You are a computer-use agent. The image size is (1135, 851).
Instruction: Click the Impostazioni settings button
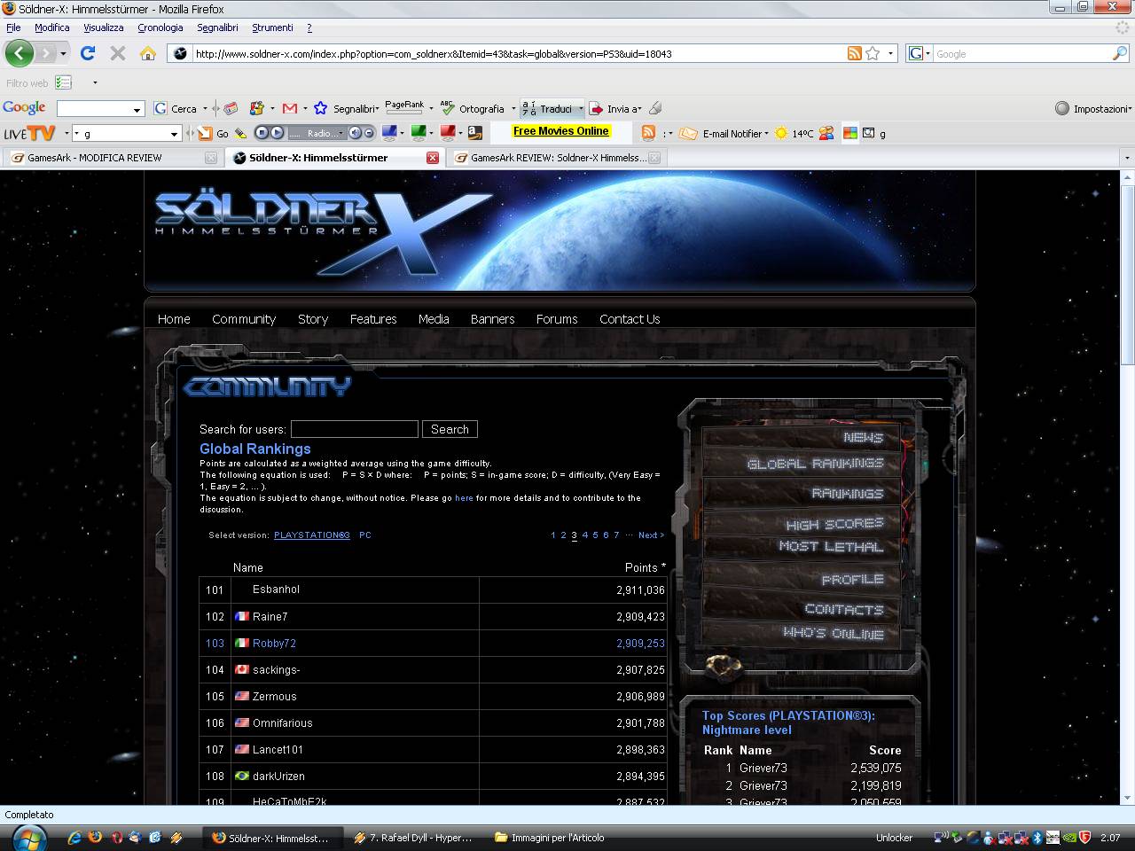click(1092, 108)
